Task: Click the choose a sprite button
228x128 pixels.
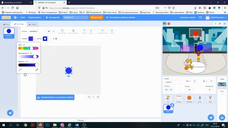Action: [211, 117]
